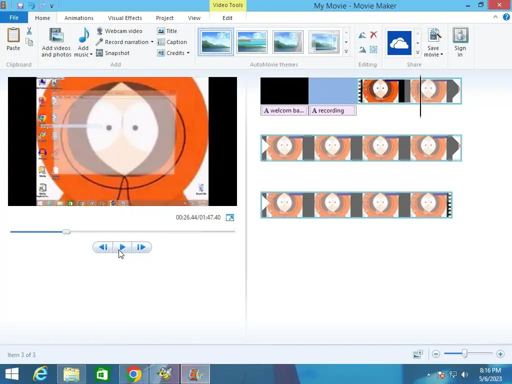Add a Caption to the clip
The image size is (512, 384).
coord(172,42)
